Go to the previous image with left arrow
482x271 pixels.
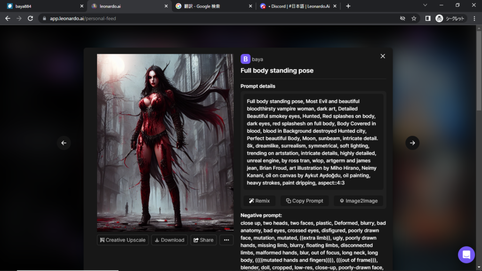(64, 143)
